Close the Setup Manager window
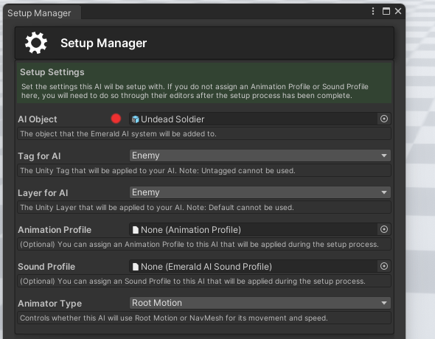 (398, 11)
